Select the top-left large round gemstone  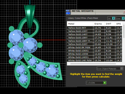pyautogui.click(x=16, y=37)
